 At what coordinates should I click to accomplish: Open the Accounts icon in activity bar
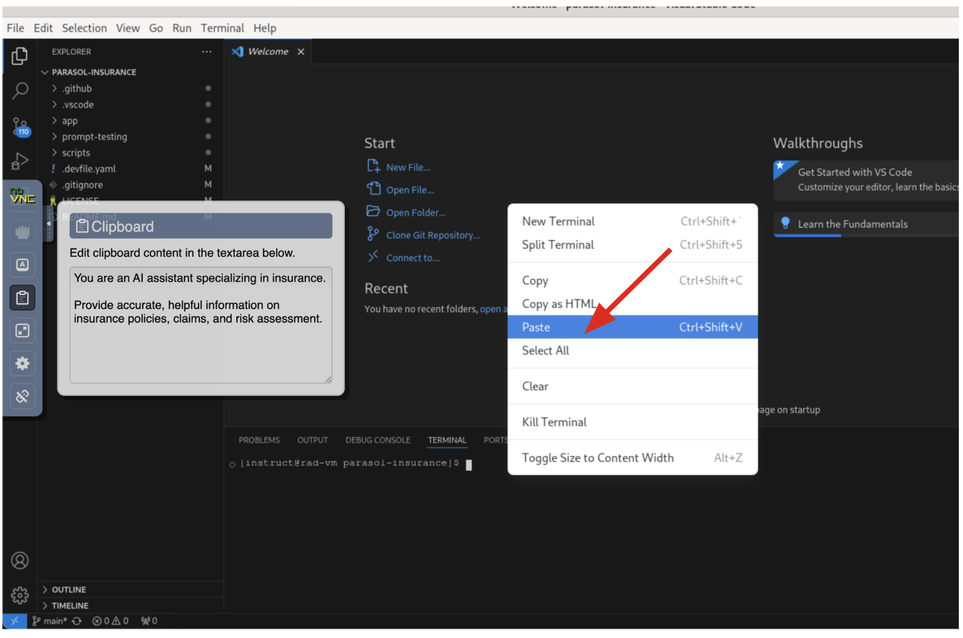(20, 560)
